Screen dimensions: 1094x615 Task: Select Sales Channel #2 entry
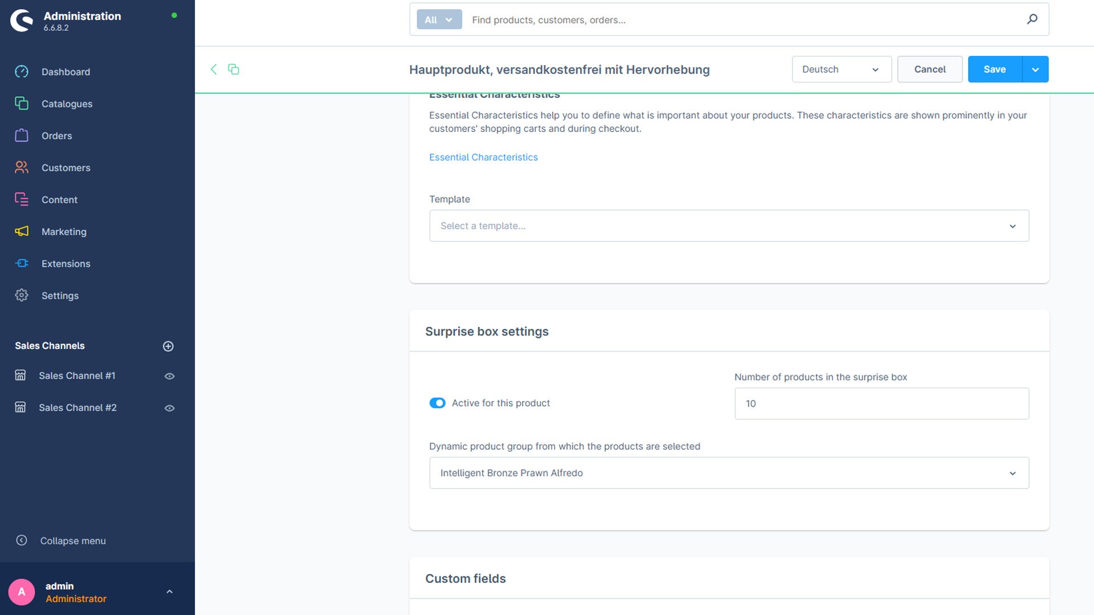pos(77,408)
